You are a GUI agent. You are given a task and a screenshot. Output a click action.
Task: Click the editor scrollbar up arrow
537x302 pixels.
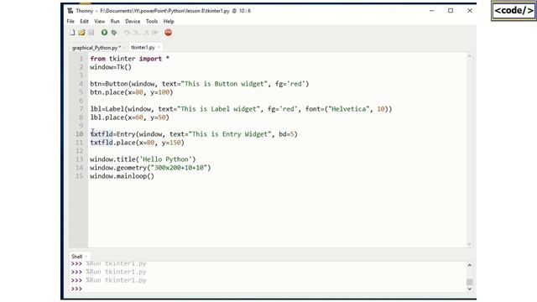(470, 56)
